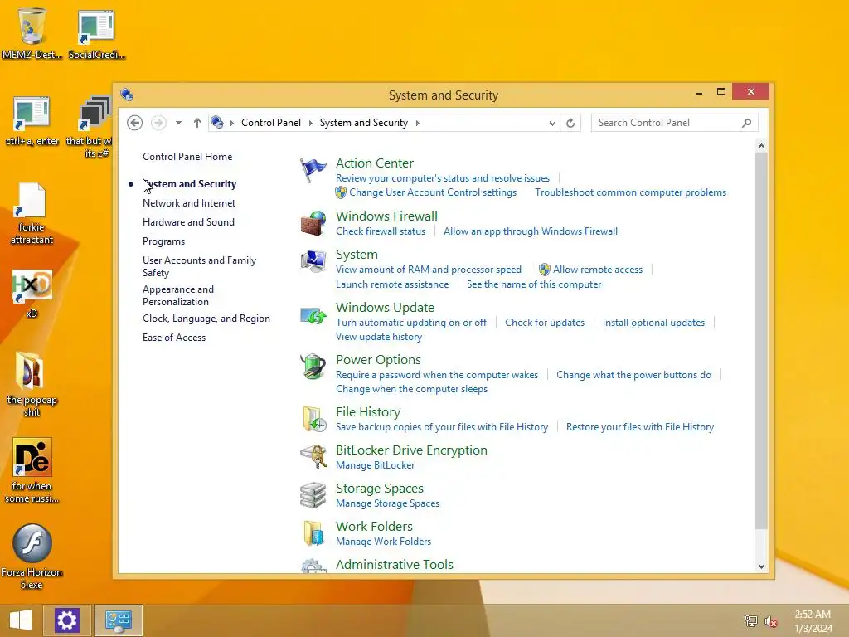
Task: Go up one level with Up arrow
Action: 197,123
